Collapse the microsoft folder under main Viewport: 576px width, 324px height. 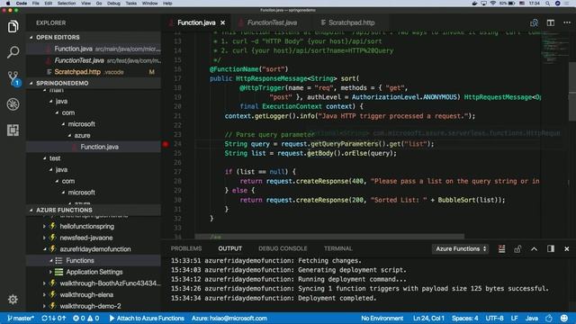click(63, 124)
